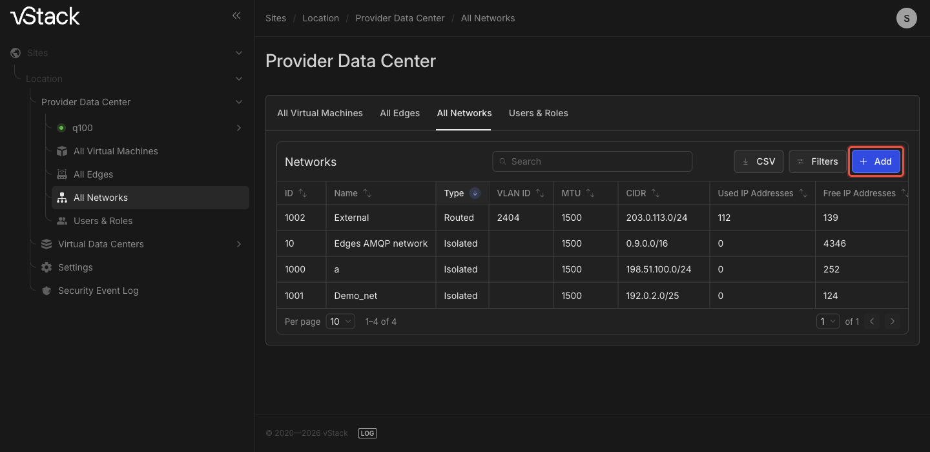This screenshot has width=930, height=452.
Task: Collapse the sidebar with double-chevron icon
Action: [236, 15]
